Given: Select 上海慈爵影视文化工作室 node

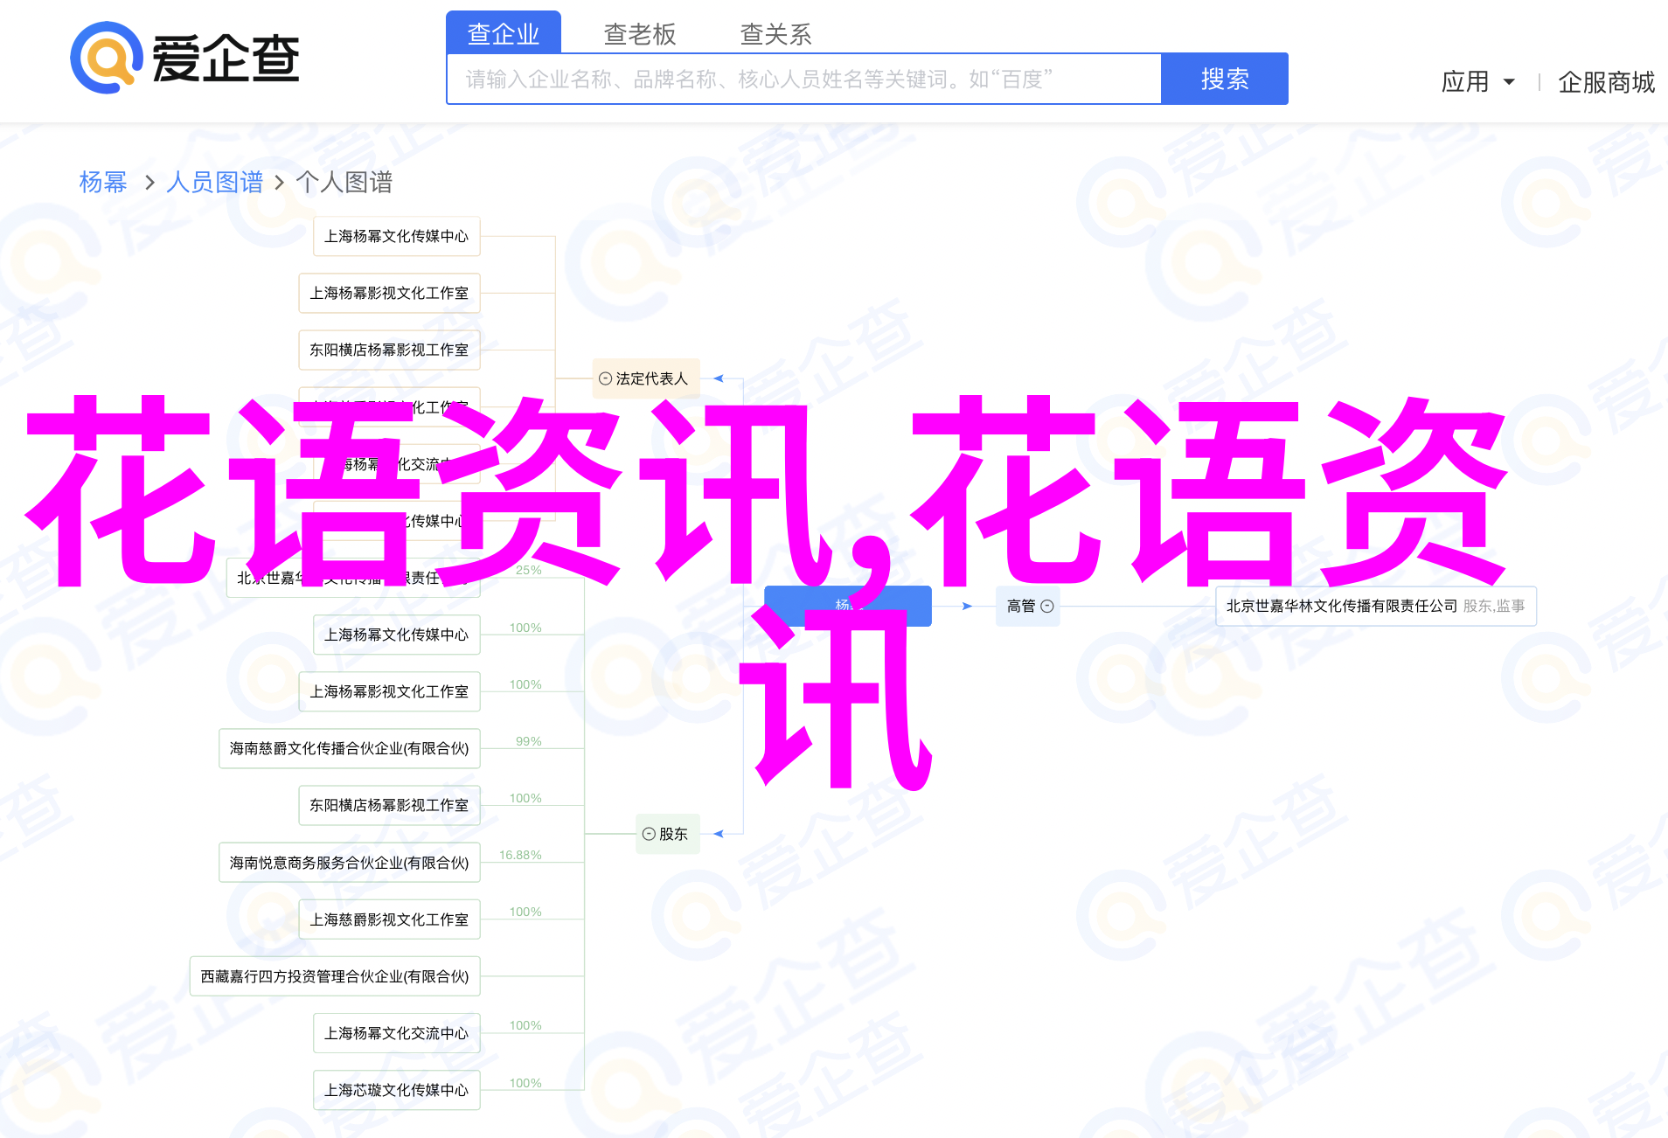Looking at the screenshot, I should [390, 919].
